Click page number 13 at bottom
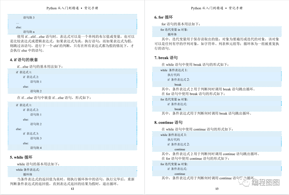Image resolution: width=289 pixels, height=195 pixels. 217,189
